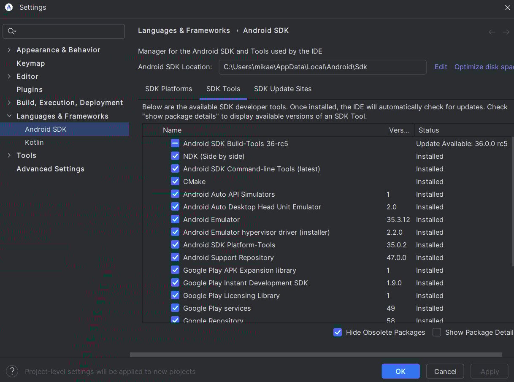Uncheck the CMake checkbox
This screenshot has width=514, height=382.
tap(175, 182)
